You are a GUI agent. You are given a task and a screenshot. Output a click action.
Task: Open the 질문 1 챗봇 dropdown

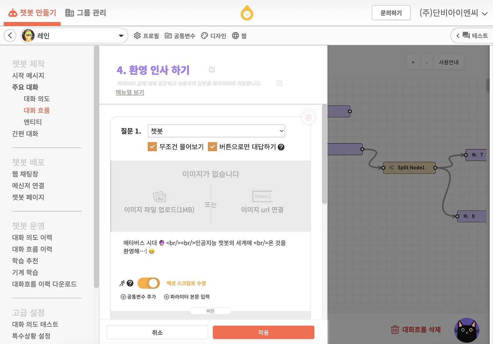[216, 131]
